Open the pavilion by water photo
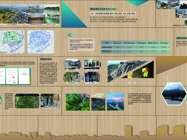Viewport: 187px width, 140px height. tap(36, 9)
